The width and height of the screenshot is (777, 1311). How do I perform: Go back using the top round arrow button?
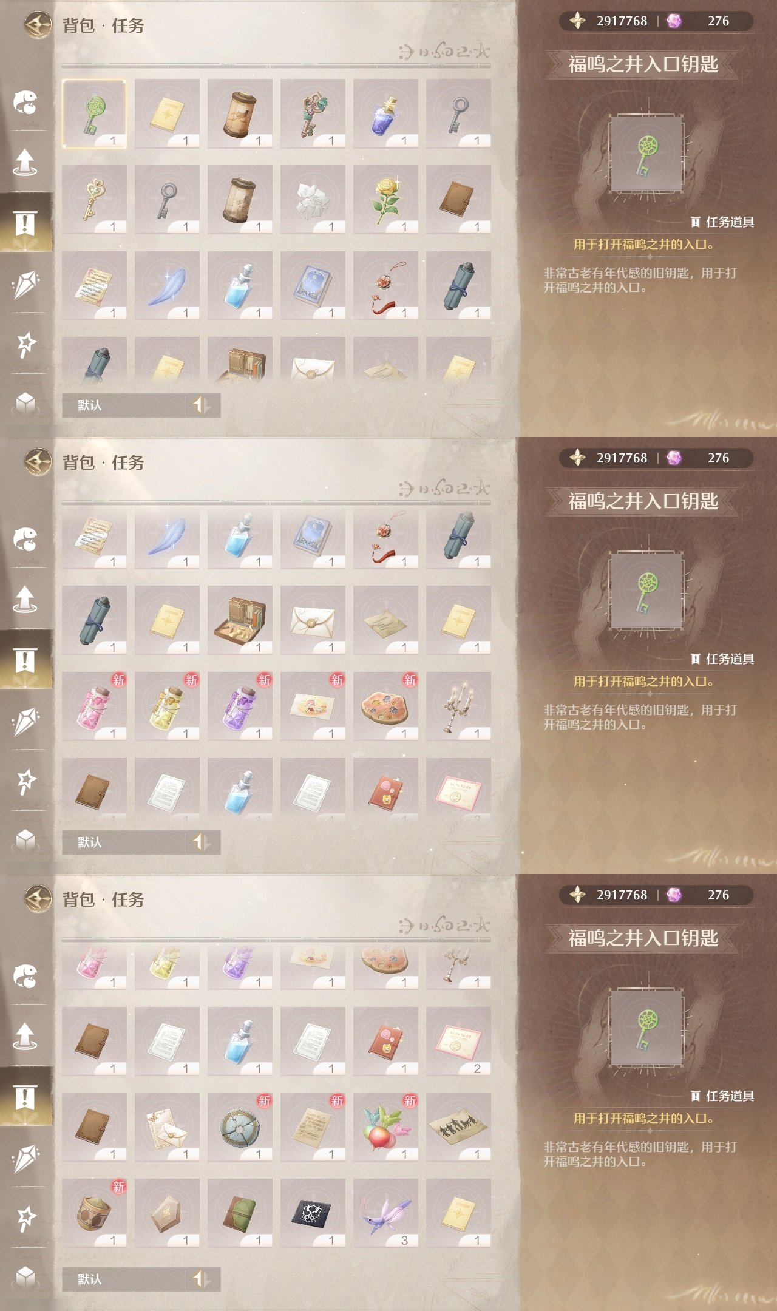tap(38, 25)
